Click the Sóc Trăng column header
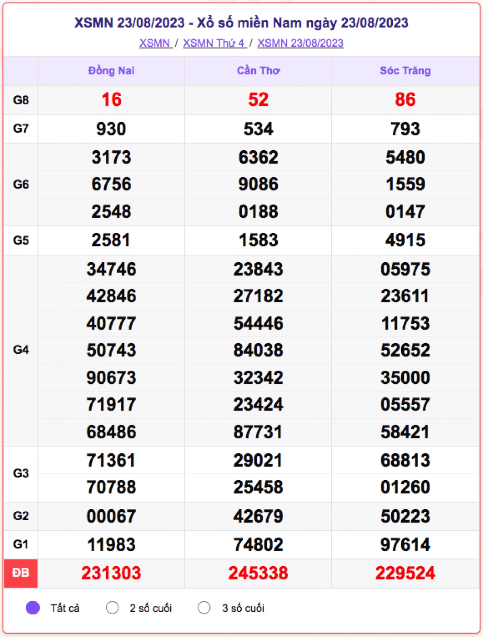This screenshot has height=637, width=483. (x=405, y=71)
